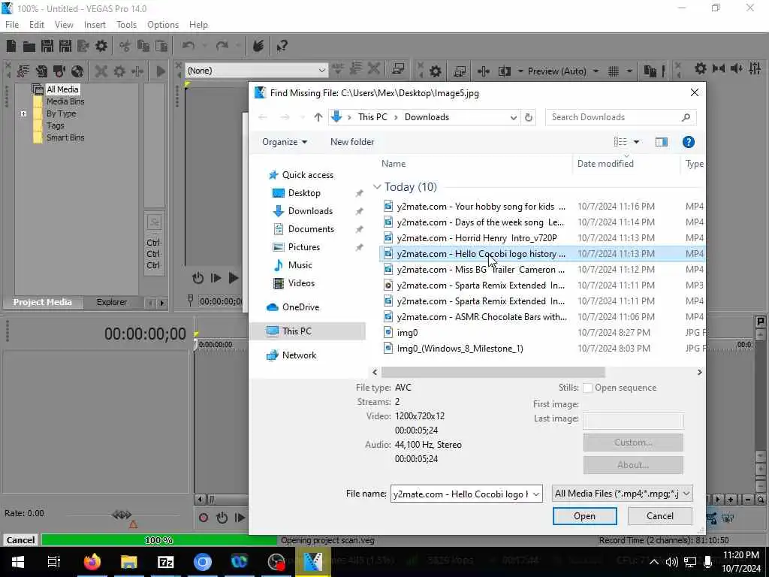The image size is (769, 577).
Task: Click the Windows Start button
Action: tap(18, 562)
